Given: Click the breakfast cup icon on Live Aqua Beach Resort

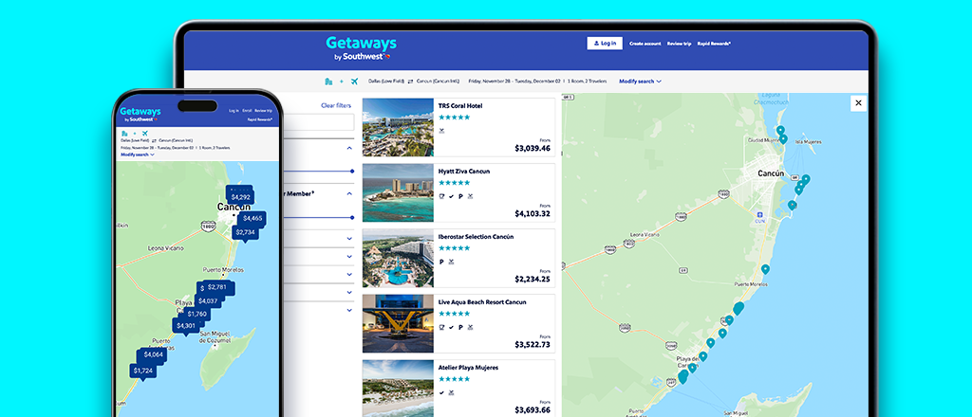Looking at the screenshot, I should 442,327.
